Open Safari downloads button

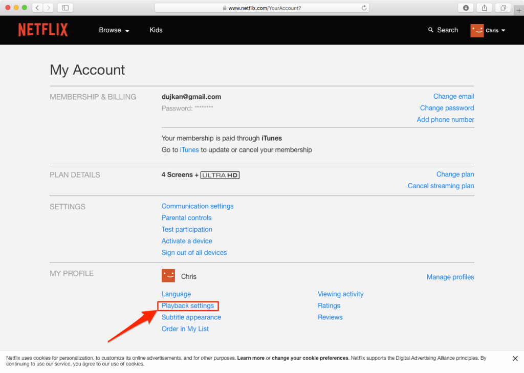(x=466, y=8)
